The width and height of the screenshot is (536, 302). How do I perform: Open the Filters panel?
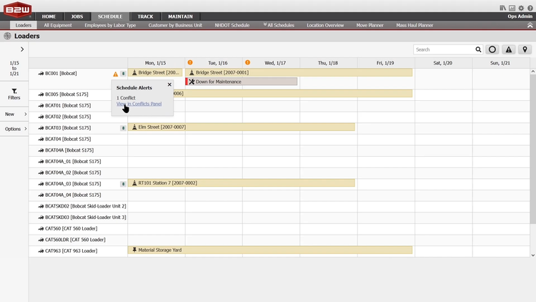[x=14, y=94]
